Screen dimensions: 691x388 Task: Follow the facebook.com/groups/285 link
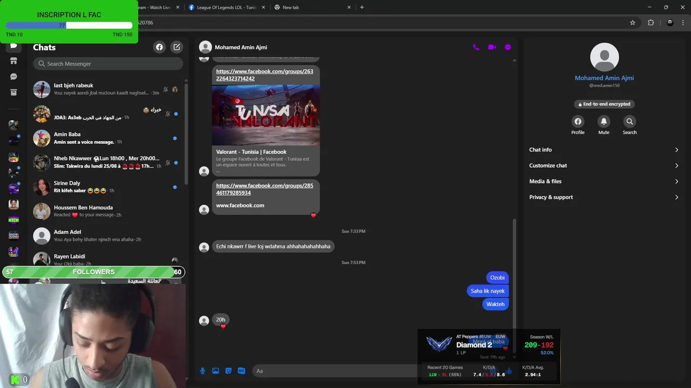click(x=265, y=189)
